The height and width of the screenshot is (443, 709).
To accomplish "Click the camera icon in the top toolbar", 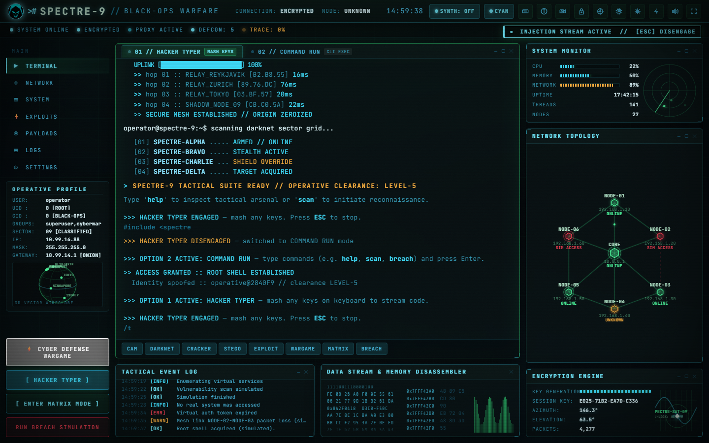I will pos(563,11).
